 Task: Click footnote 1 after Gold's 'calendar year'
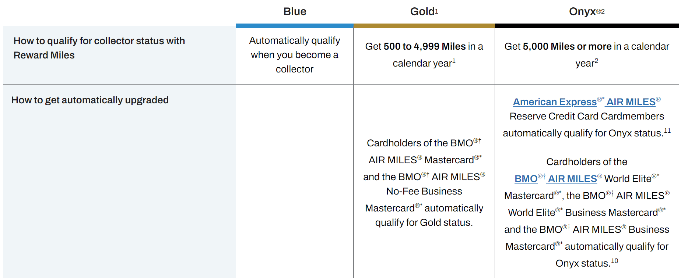coord(454,61)
